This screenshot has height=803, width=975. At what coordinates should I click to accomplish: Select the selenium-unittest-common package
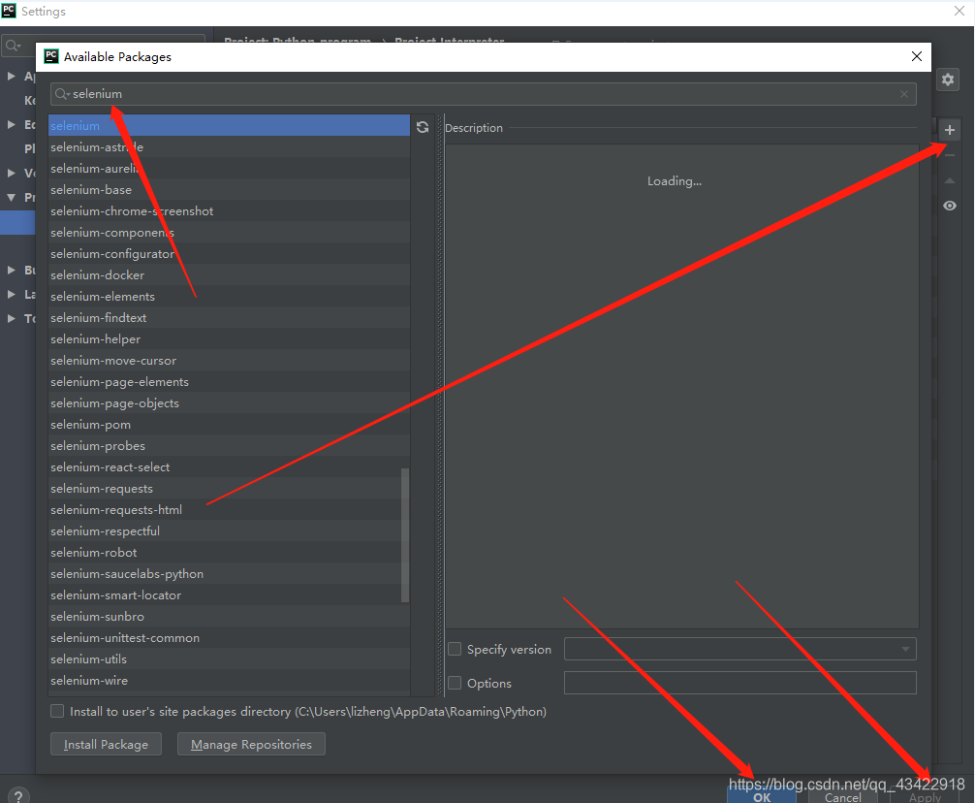[229, 637]
